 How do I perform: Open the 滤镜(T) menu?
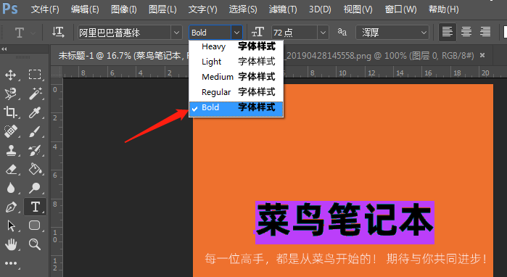coord(283,9)
